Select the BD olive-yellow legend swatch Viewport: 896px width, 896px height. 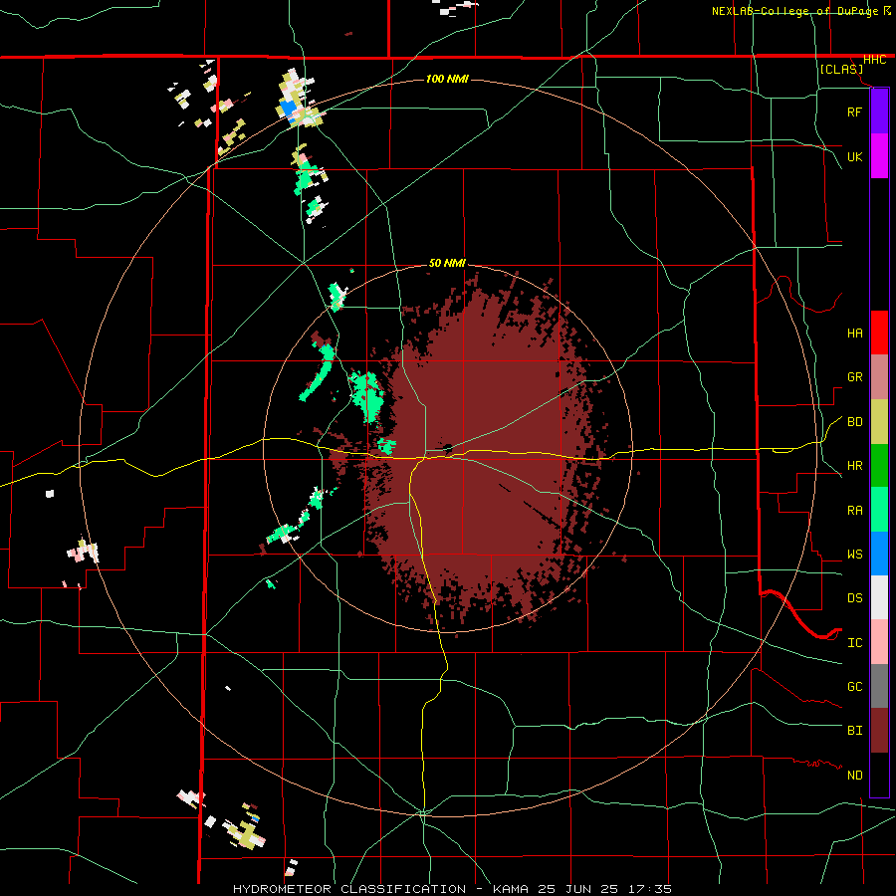[x=879, y=421]
